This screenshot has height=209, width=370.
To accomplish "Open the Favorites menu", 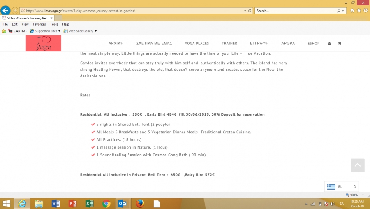I will 39,24.
